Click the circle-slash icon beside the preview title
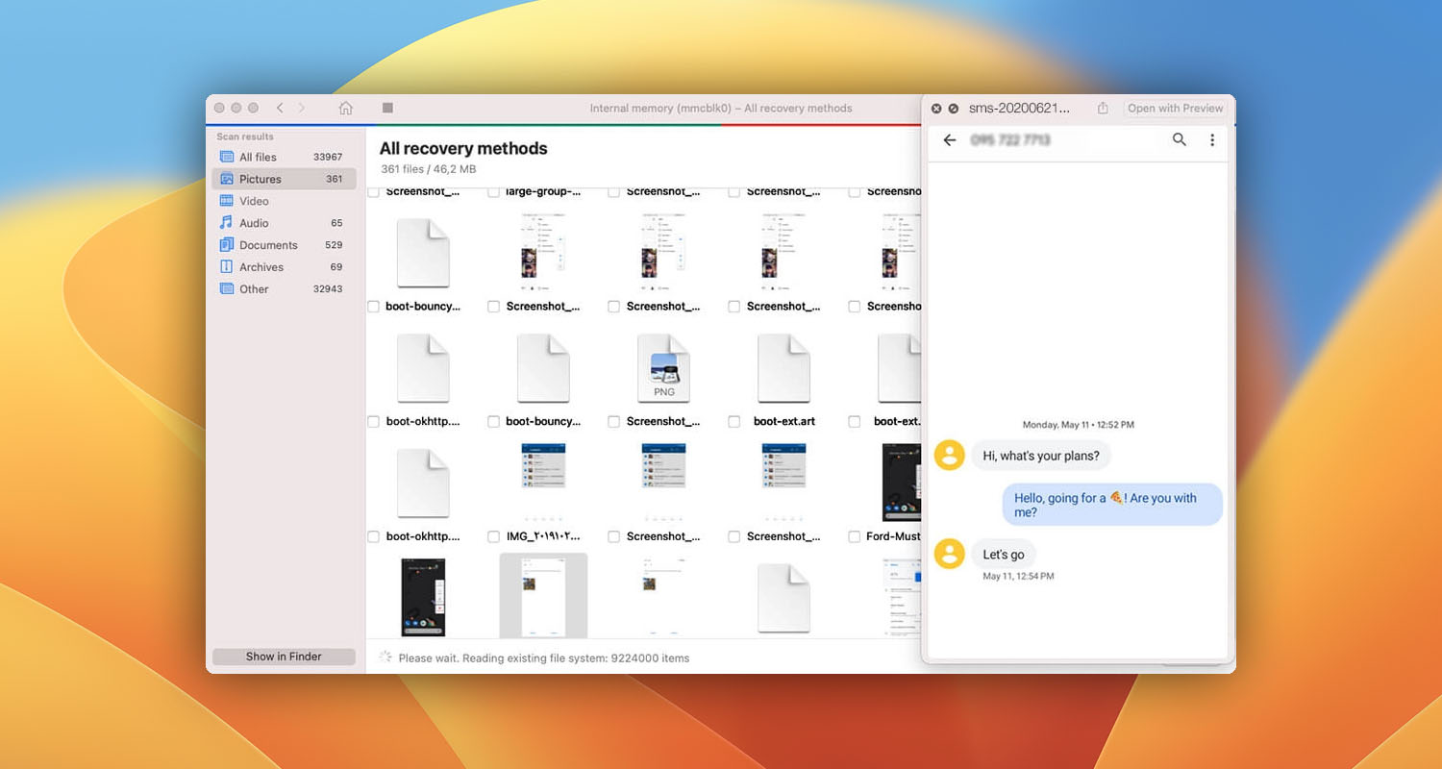 (954, 109)
